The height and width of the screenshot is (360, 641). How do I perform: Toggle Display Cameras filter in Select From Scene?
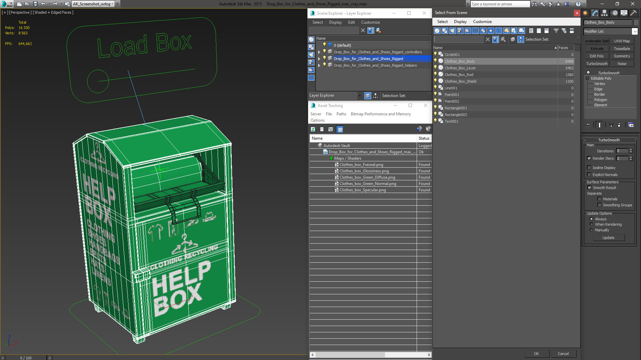click(460, 31)
